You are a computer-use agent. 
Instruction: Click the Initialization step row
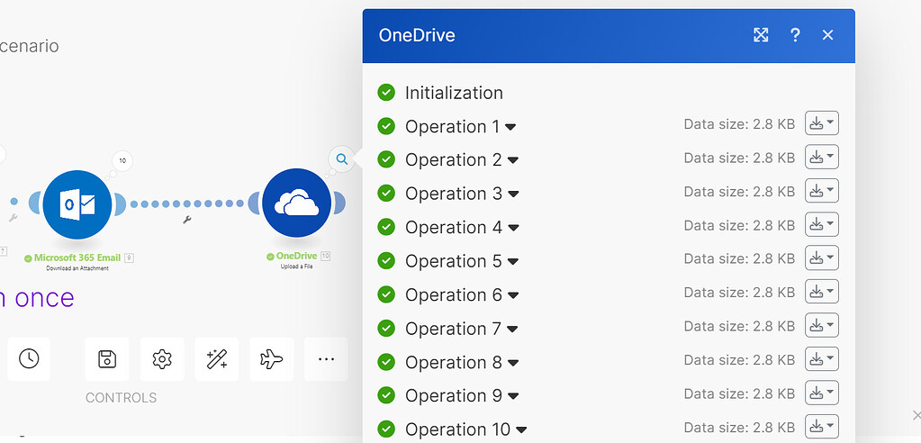tap(453, 93)
